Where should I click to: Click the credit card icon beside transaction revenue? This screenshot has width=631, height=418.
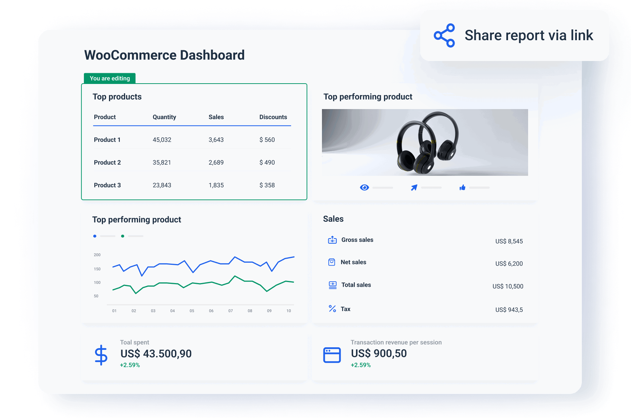[332, 355]
